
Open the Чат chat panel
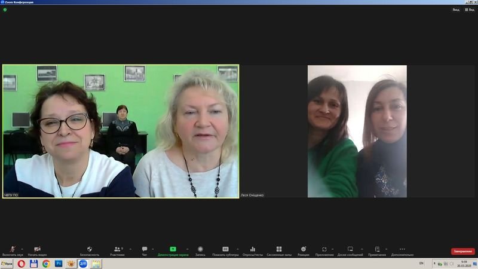145,250
